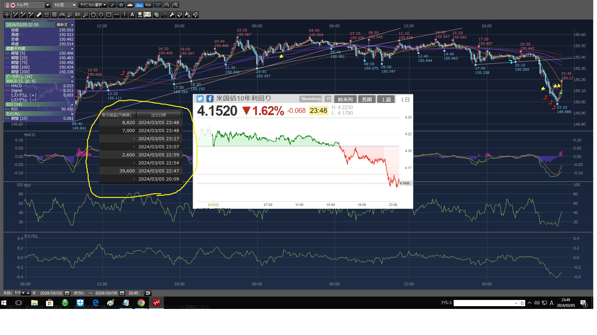Open the calendar picker for start date
Viewport: 597px width, 335px height.
click(x=67, y=293)
